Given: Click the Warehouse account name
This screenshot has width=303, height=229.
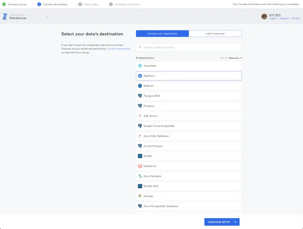Looking at the screenshot, I should tap(18, 18).
